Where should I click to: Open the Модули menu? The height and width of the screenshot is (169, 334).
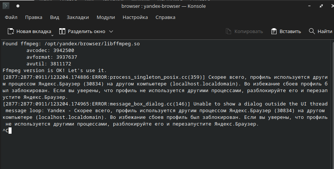105,17
